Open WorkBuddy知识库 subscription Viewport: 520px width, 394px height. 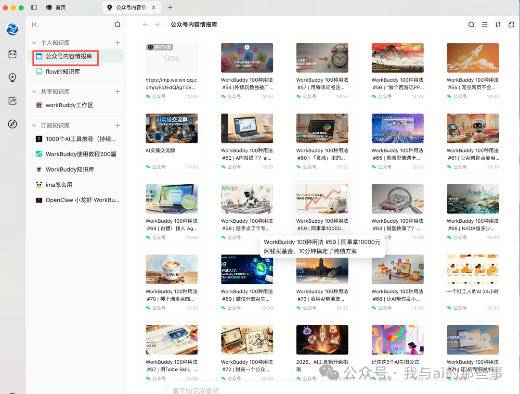pyautogui.click(x=76, y=169)
